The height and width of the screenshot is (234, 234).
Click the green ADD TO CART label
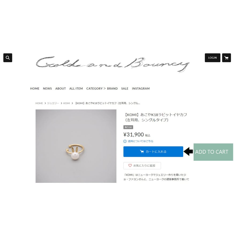point(213,152)
